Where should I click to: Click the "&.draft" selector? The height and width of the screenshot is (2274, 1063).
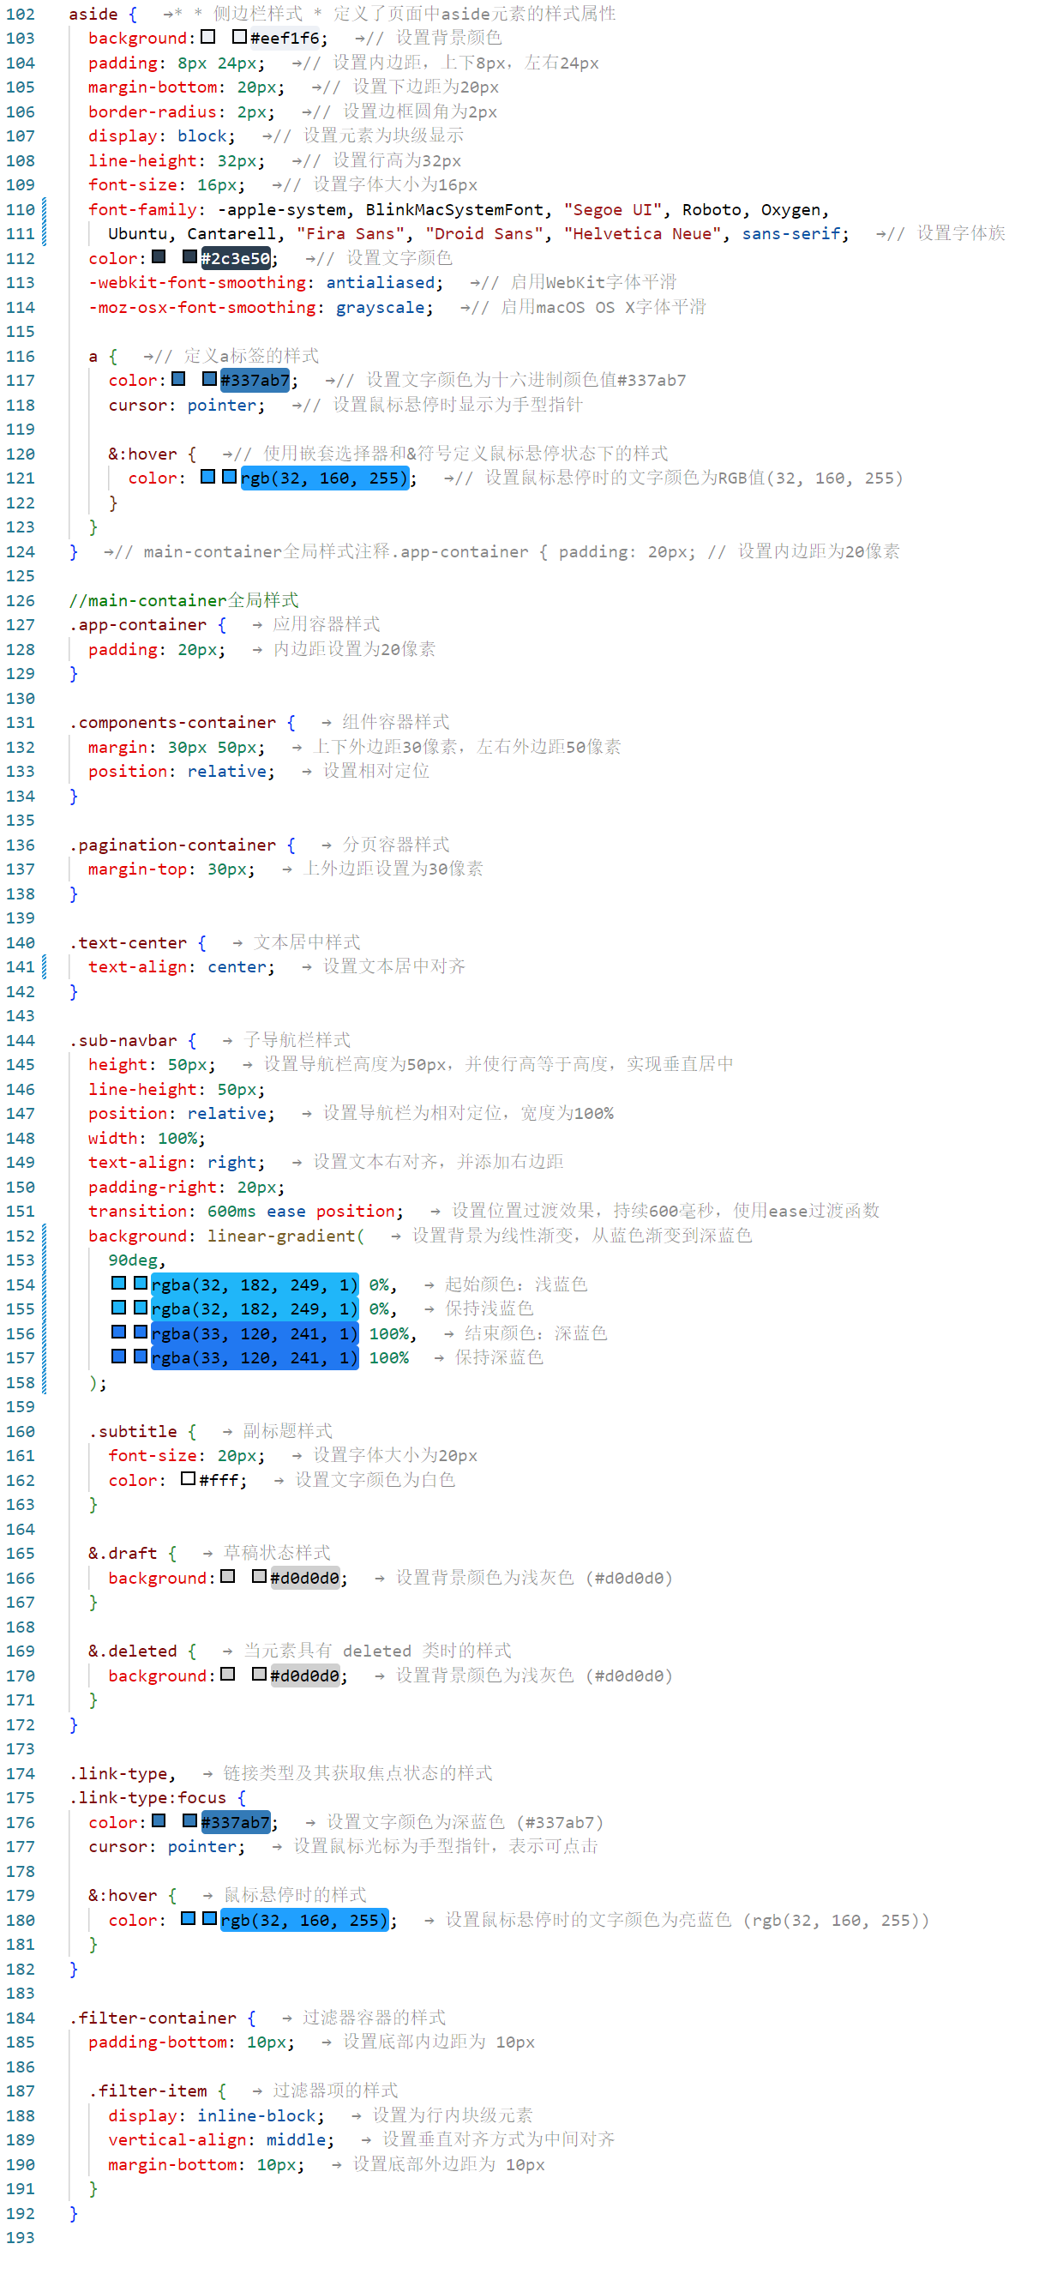pos(123,1553)
